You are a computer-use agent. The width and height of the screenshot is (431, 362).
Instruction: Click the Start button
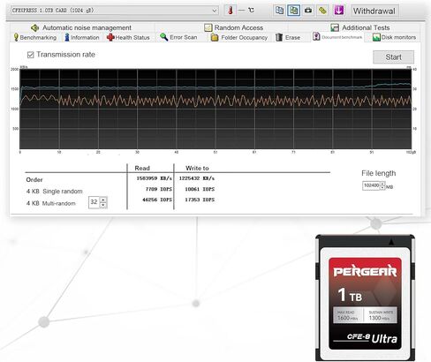tap(393, 57)
